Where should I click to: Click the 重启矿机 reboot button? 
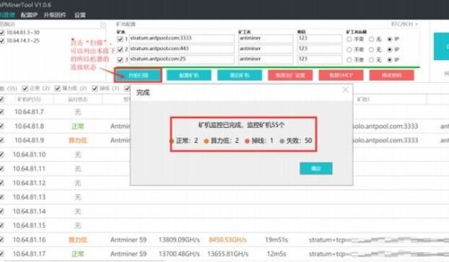point(240,75)
